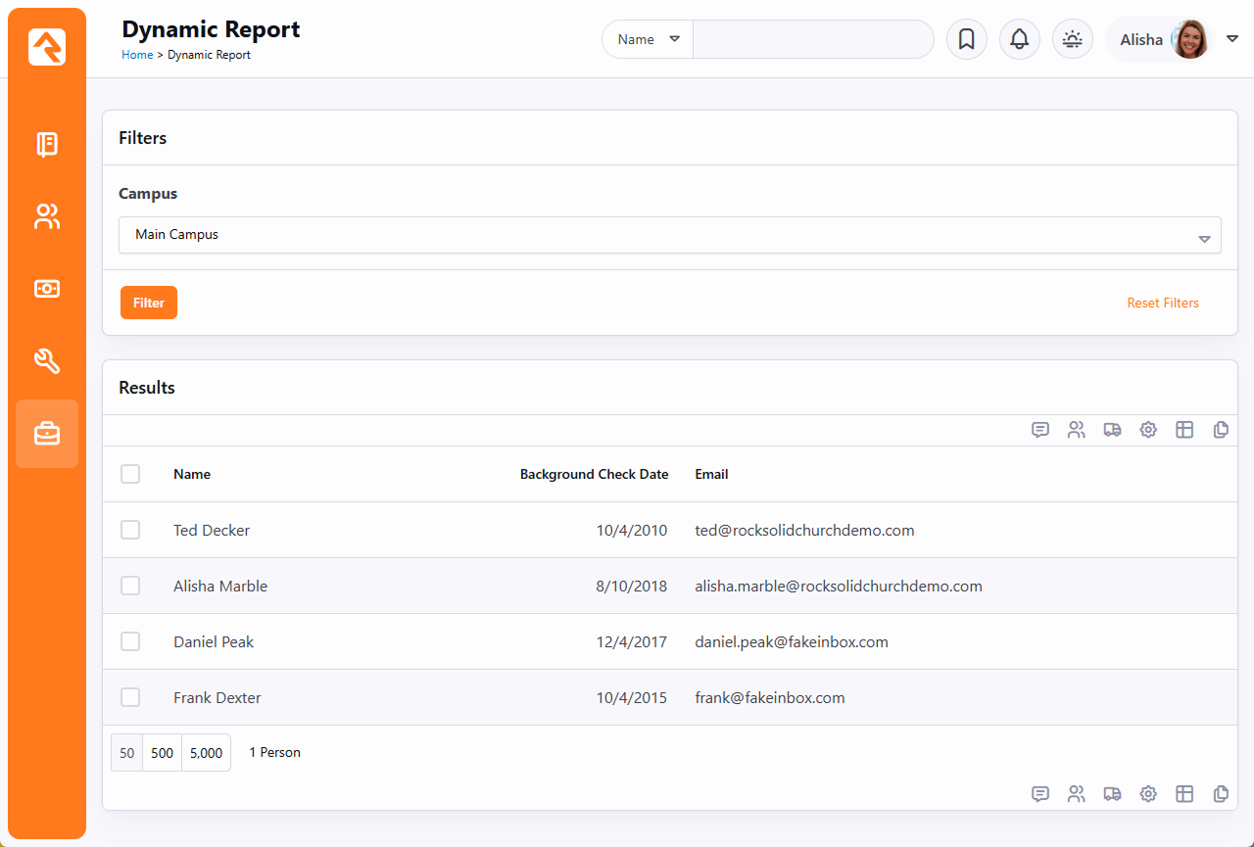Set page size to 500
This screenshot has width=1254, height=847.
tap(163, 753)
